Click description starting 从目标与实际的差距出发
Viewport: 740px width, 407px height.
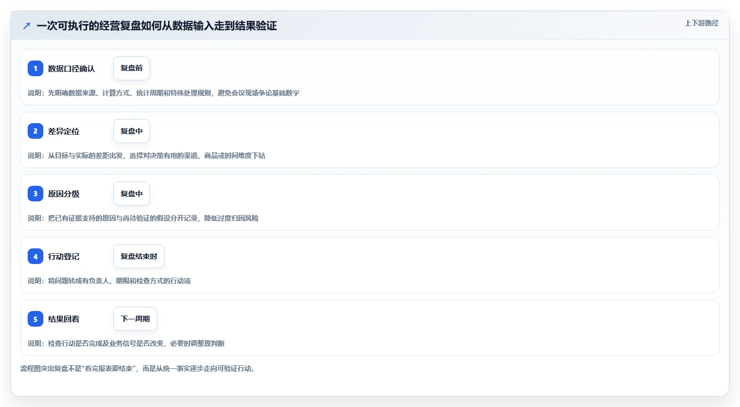(x=147, y=155)
